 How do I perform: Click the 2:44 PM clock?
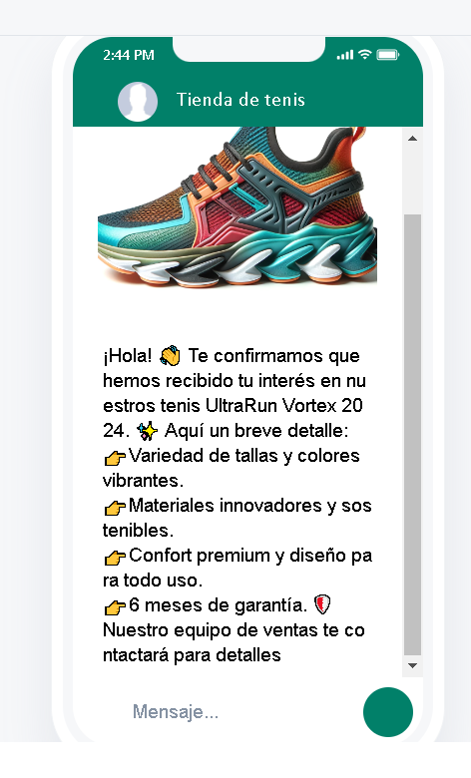tap(129, 55)
